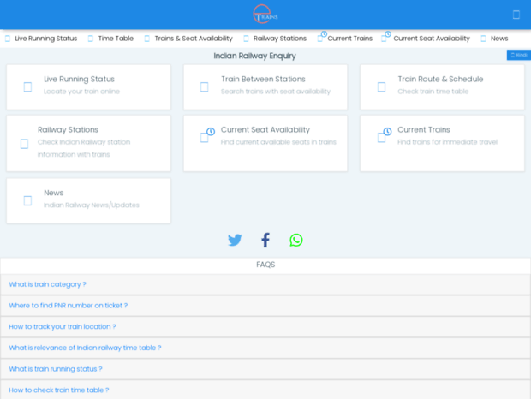Screen dimensions: 531x399
Task: Click the Railway Stations card icon
Action: point(24,144)
